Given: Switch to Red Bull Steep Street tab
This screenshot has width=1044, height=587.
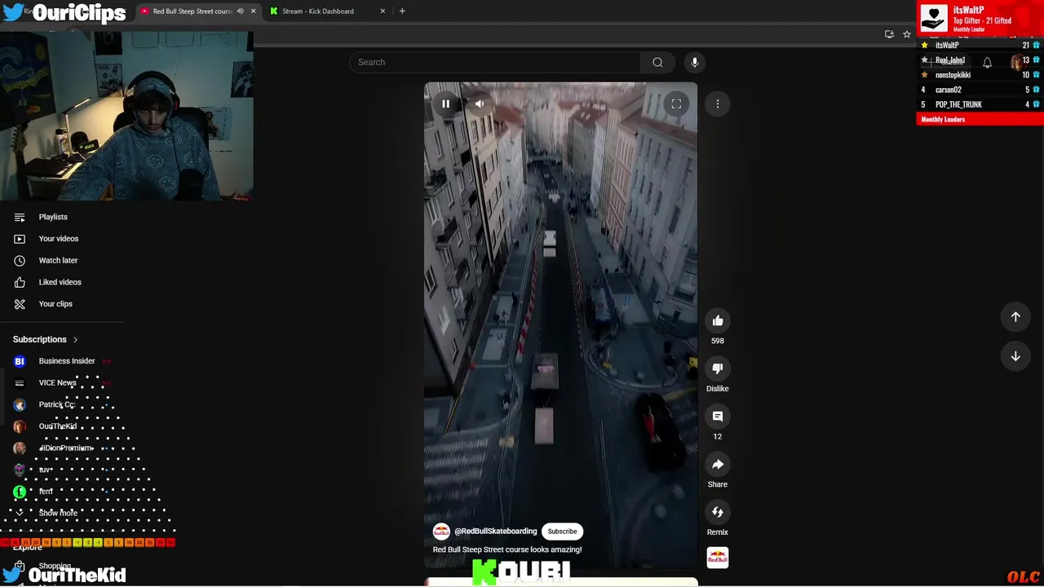Looking at the screenshot, I should 192,11.
